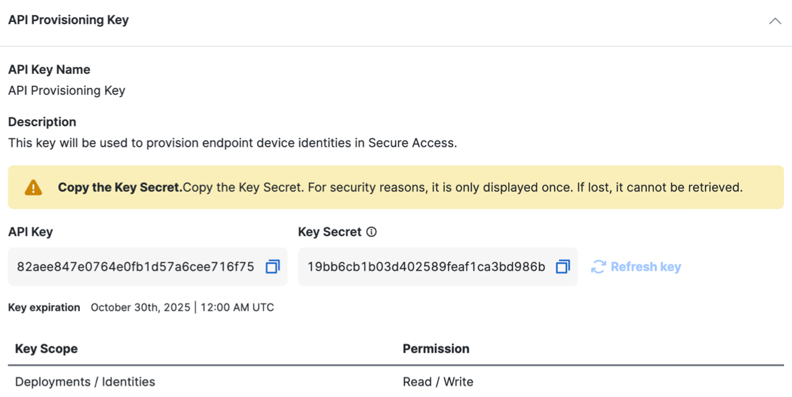This screenshot has width=792, height=397.
Task: Click the Key expiration label
Action: pos(44,307)
